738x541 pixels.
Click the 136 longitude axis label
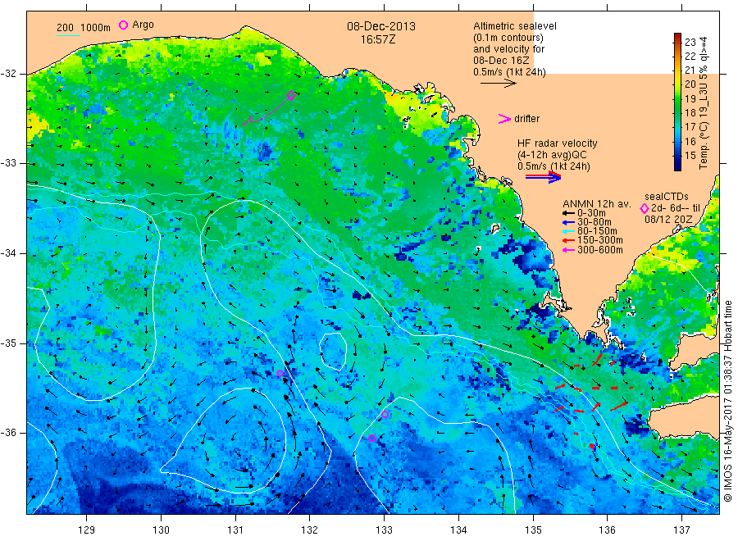pyautogui.click(x=607, y=530)
